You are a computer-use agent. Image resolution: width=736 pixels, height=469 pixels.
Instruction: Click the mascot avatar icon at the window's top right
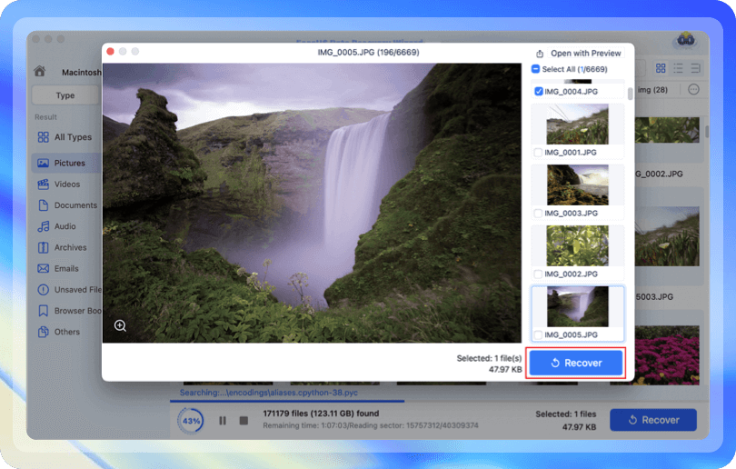686,41
